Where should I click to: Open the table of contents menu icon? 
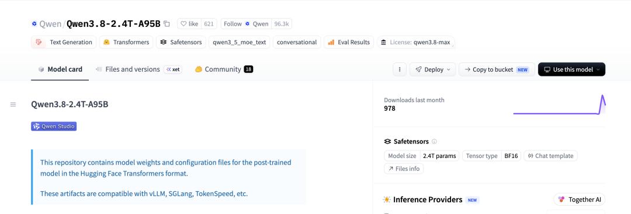click(13, 104)
